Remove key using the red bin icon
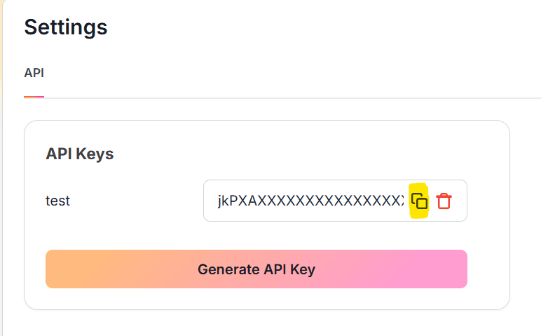Image resolution: width=541 pixels, height=336 pixels. (x=444, y=201)
